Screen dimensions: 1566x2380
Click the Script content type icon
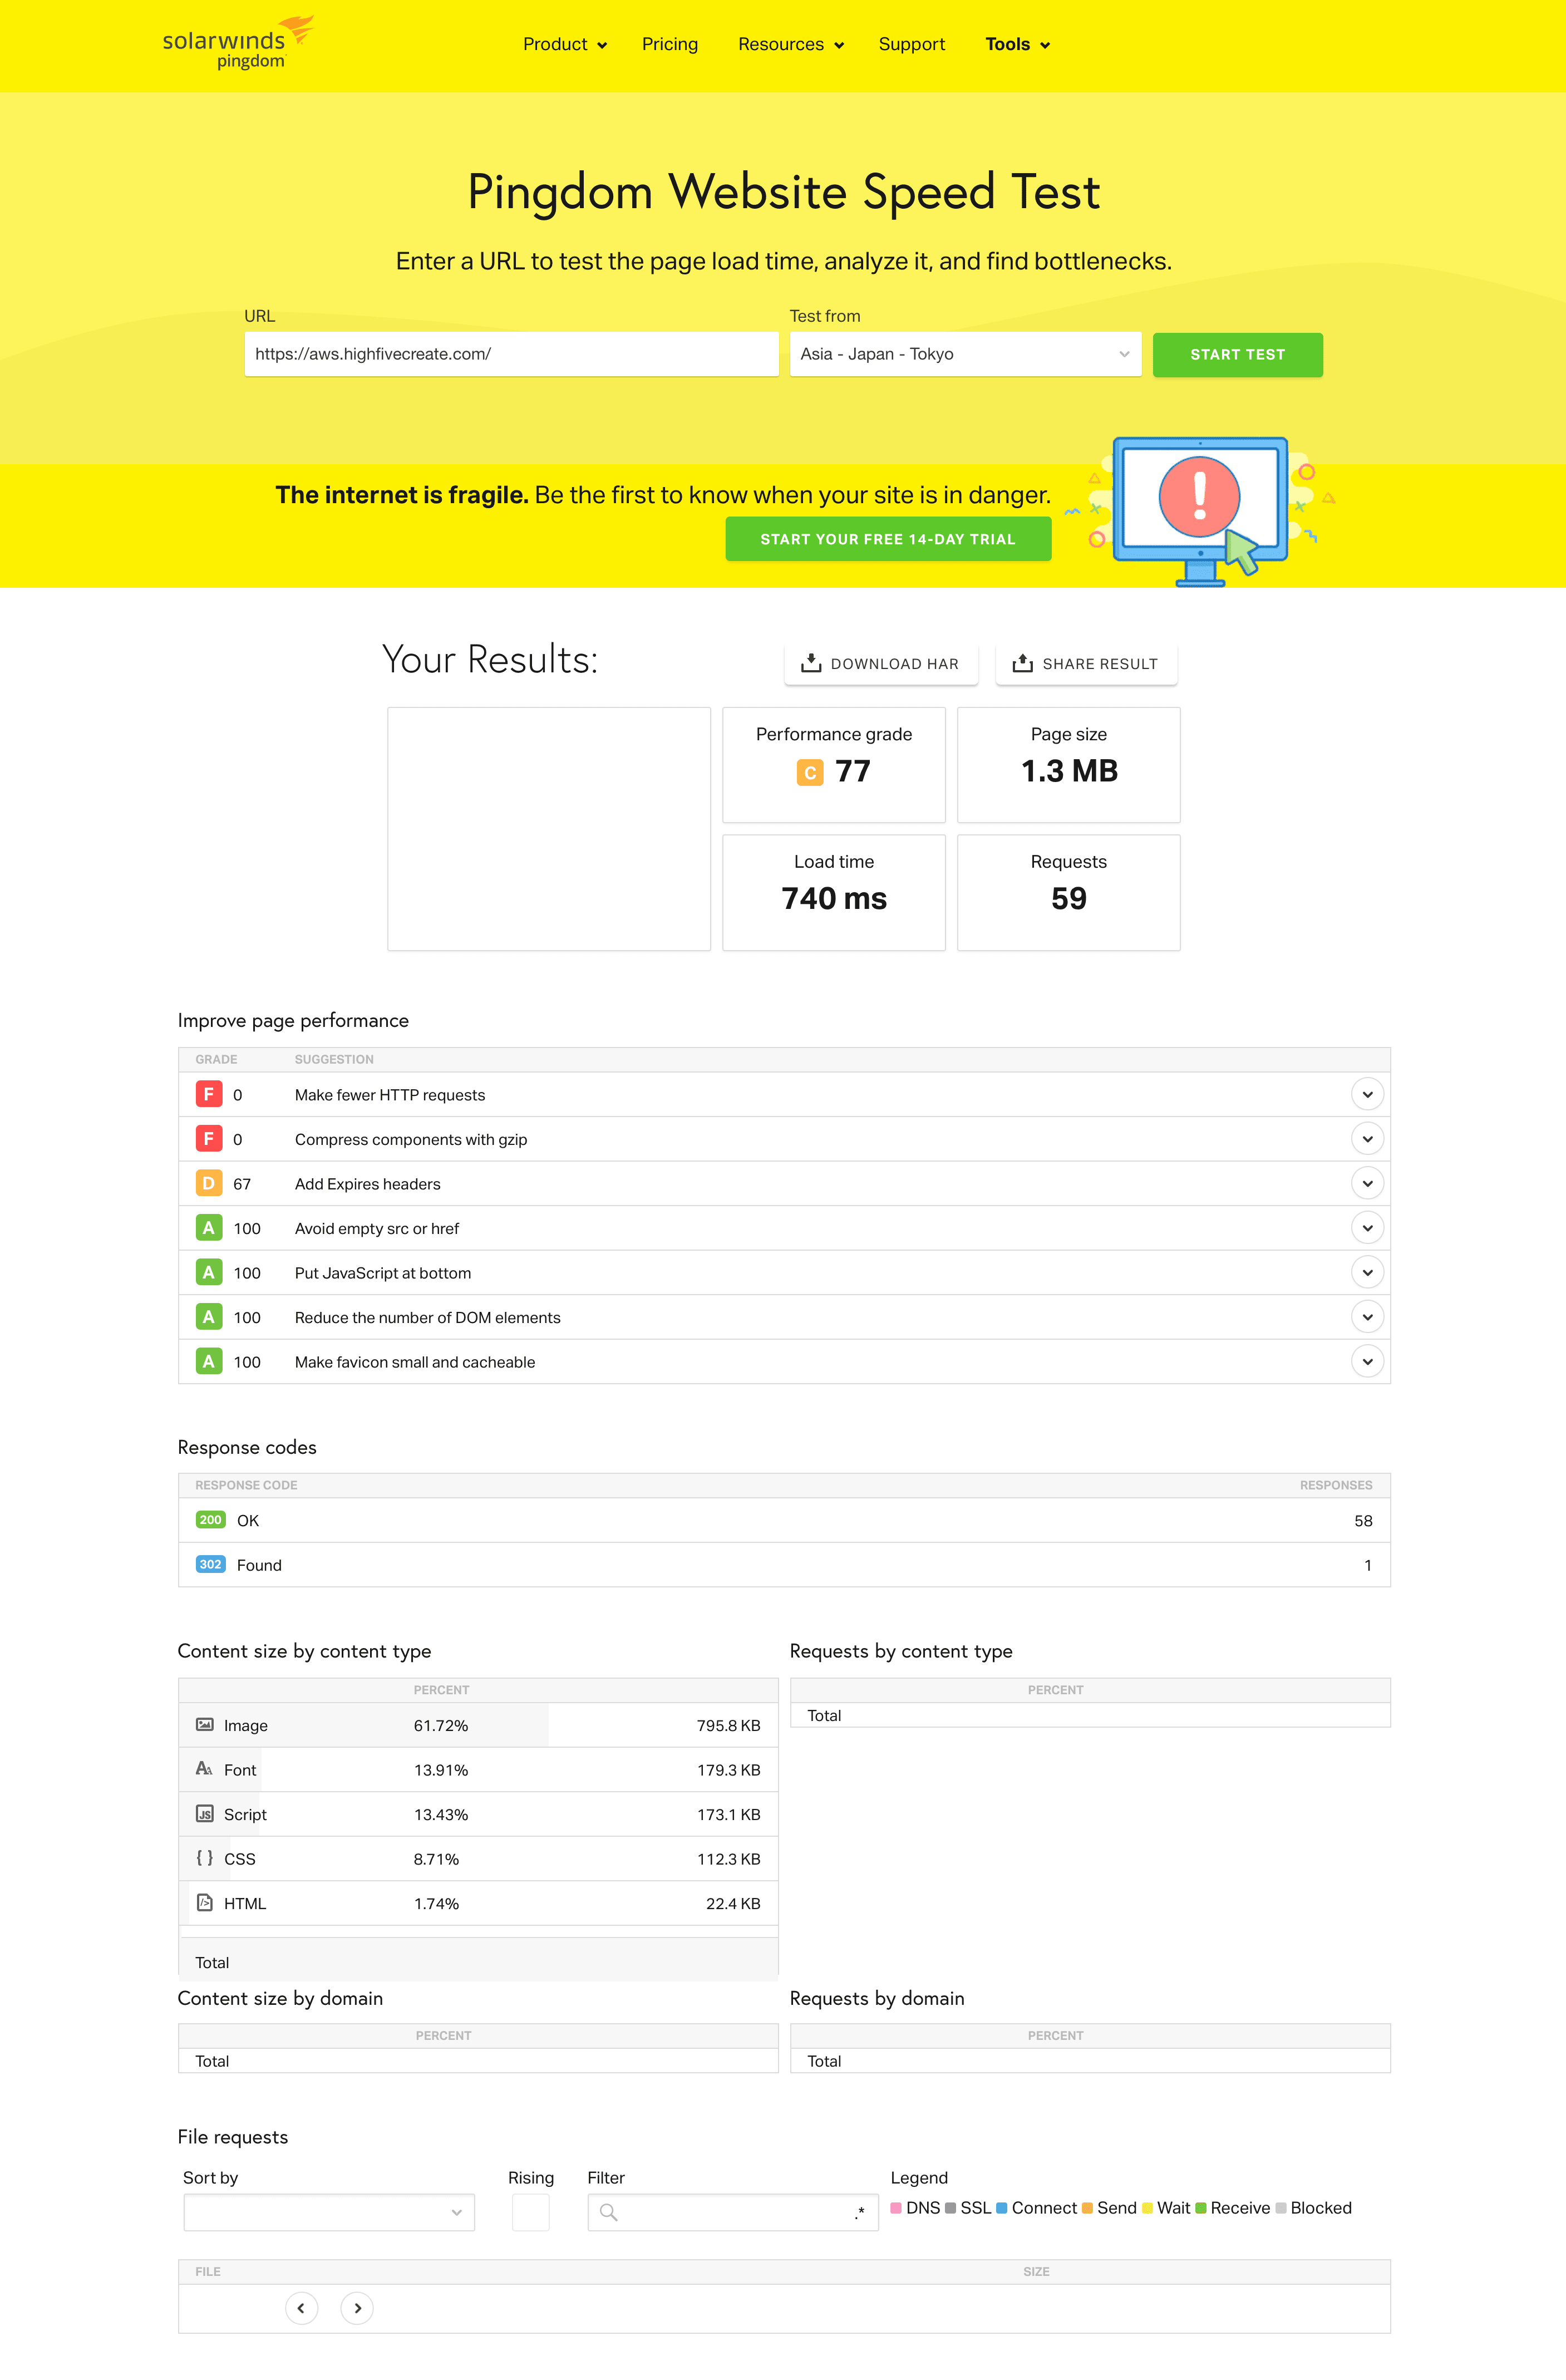(205, 1813)
